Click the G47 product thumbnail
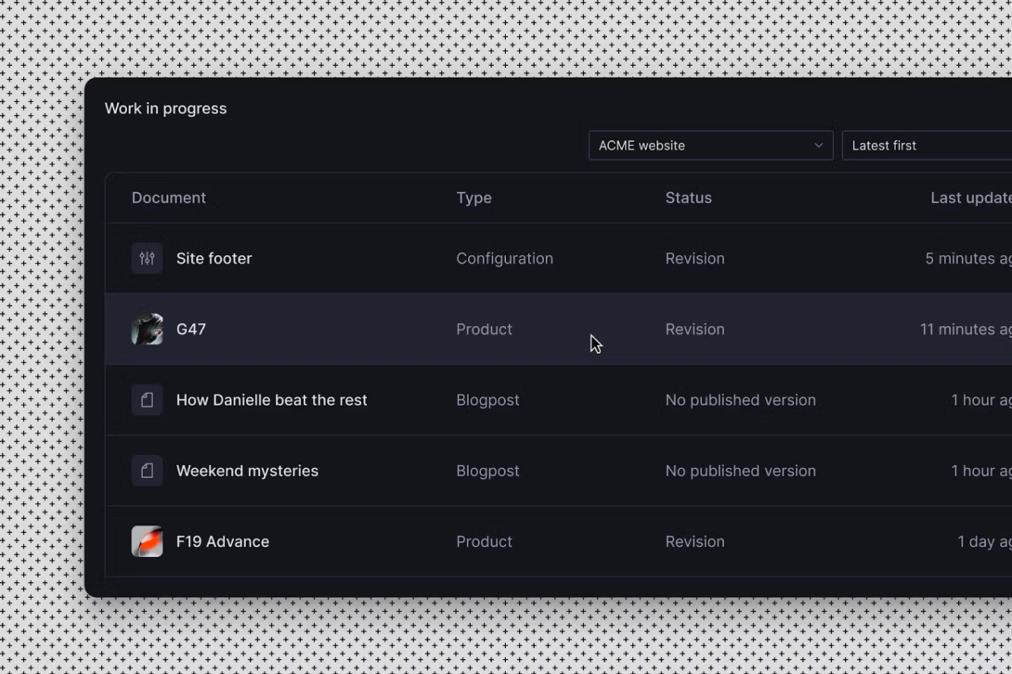This screenshot has height=674, width=1012. pos(147,330)
